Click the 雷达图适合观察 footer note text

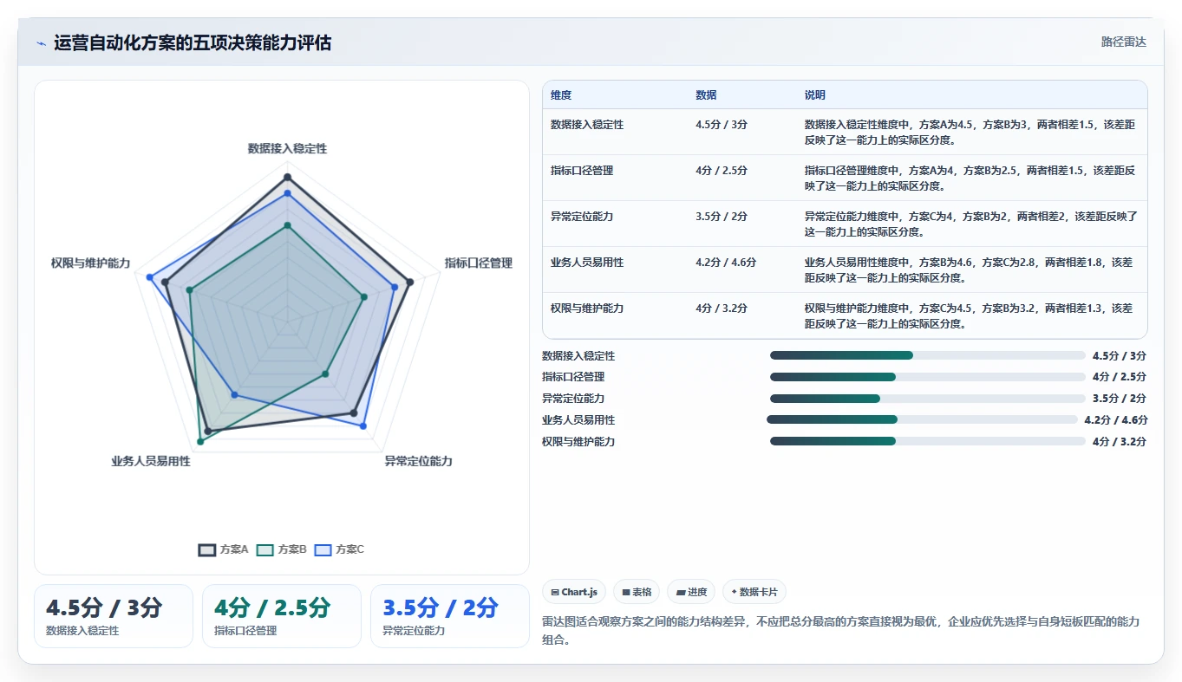tap(840, 632)
